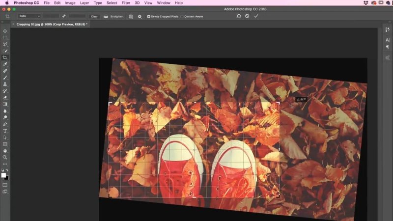Select the Clone Stamp tool
The image size is (393, 221).
pos(5,84)
